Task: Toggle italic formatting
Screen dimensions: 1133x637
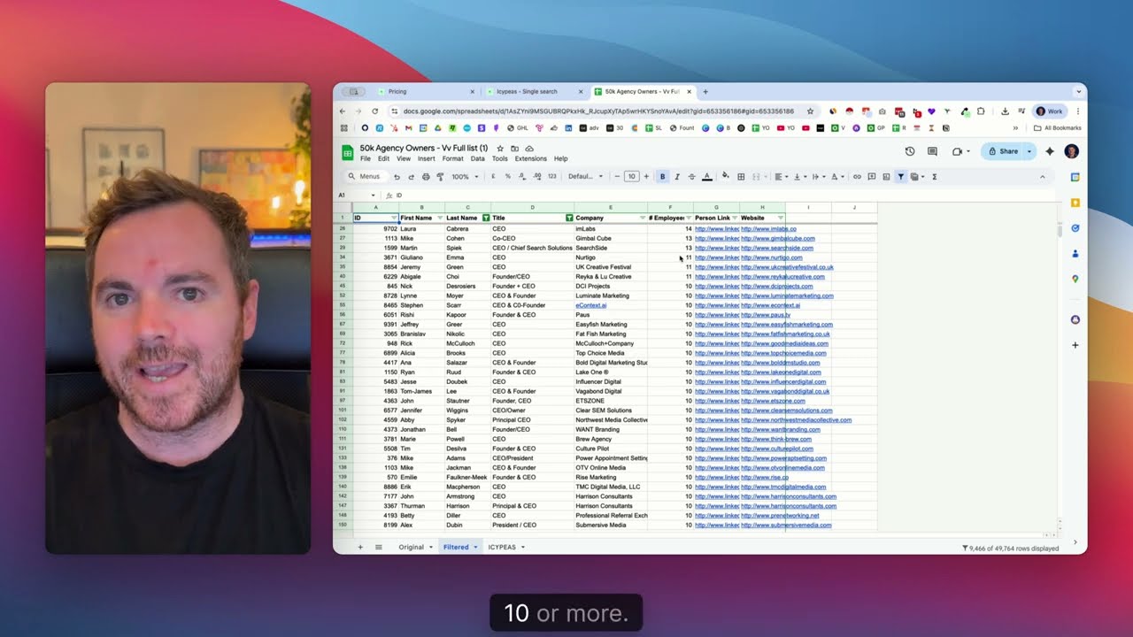Action: click(x=677, y=177)
